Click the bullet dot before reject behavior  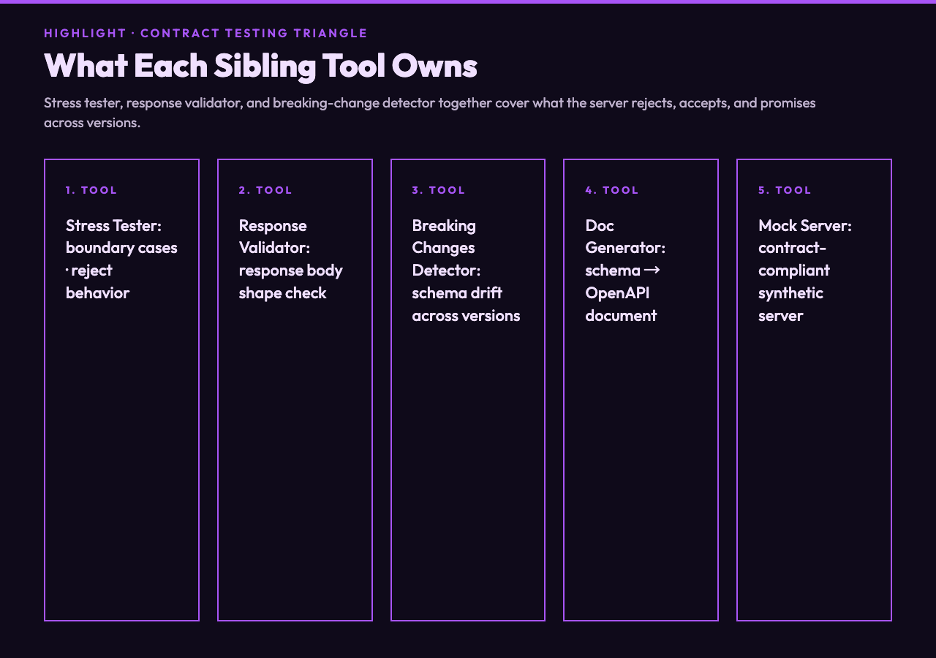67,270
